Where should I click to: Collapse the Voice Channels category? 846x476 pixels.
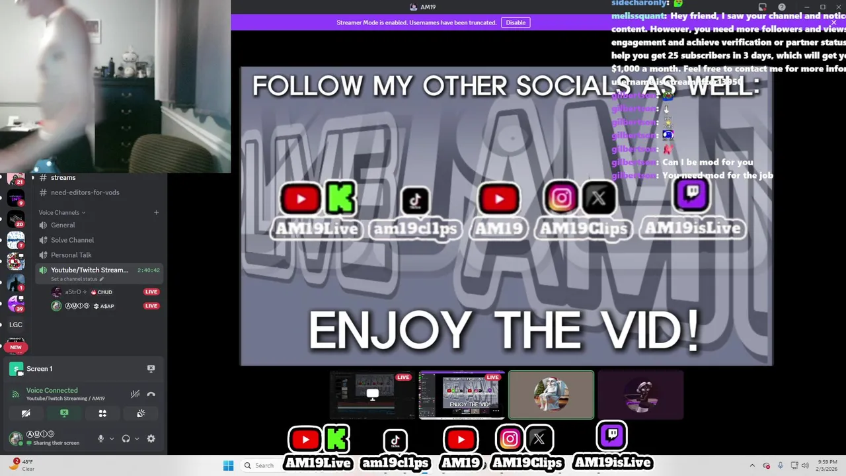[x=61, y=212]
